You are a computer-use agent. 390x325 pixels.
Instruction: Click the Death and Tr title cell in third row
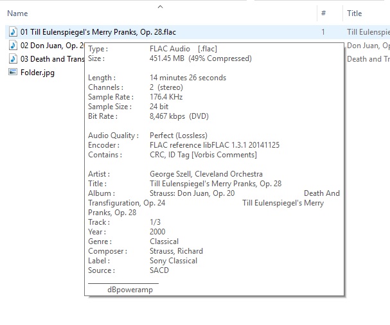368,59
